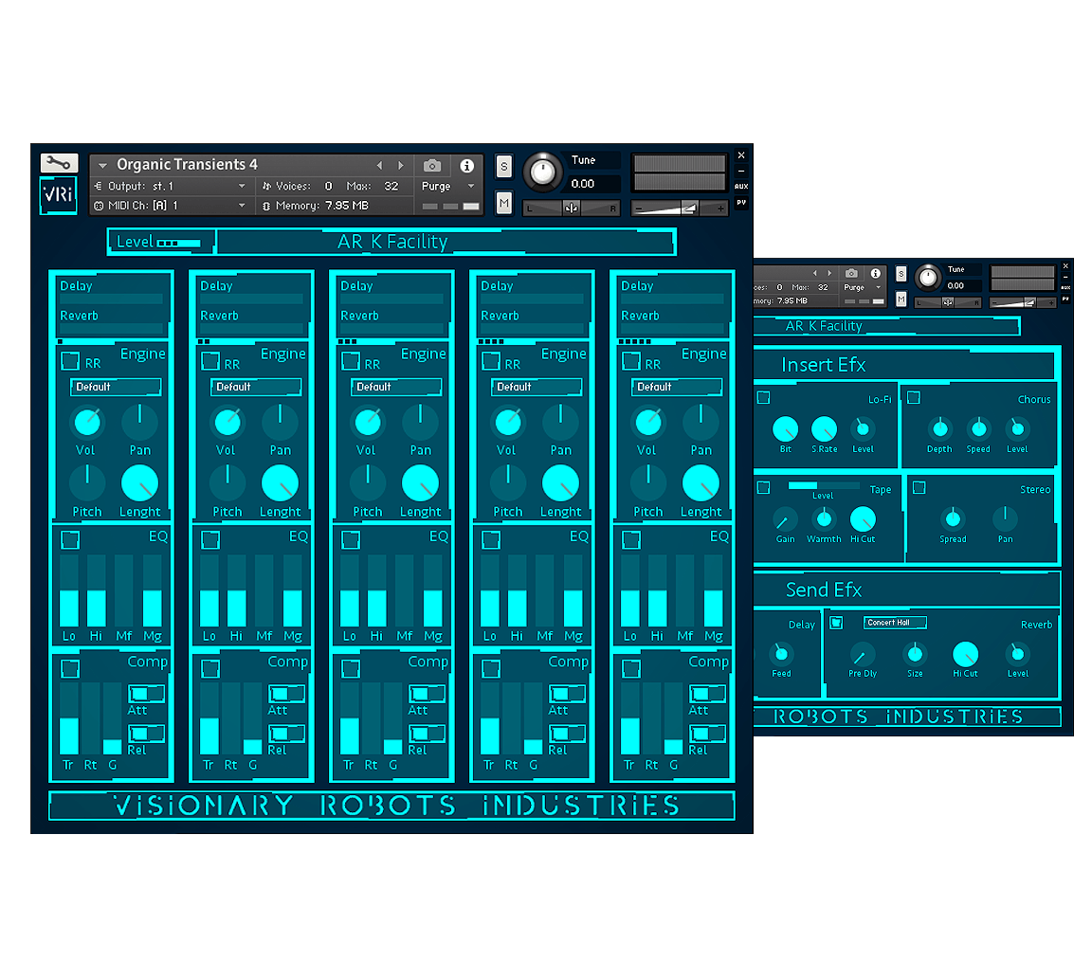Click the VRi logo icon
This screenshot has height=980, width=1092.
click(59, 195)
